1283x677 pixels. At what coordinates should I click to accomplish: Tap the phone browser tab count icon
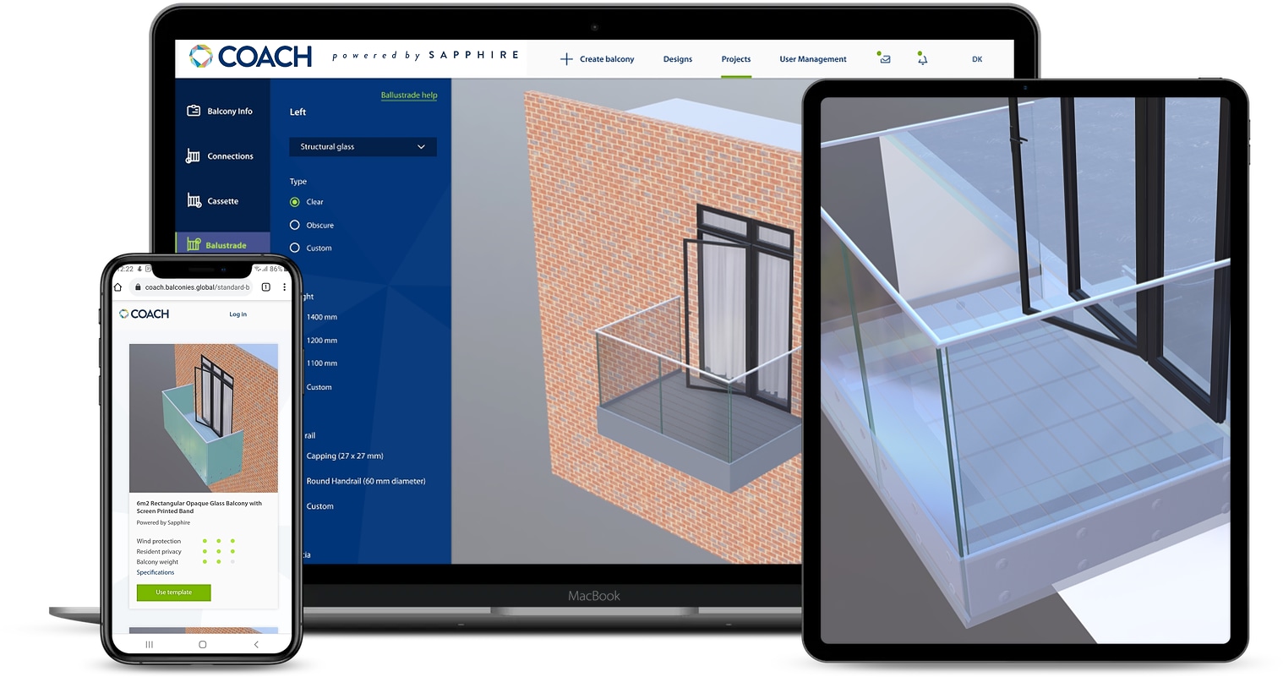click(265, 287)
